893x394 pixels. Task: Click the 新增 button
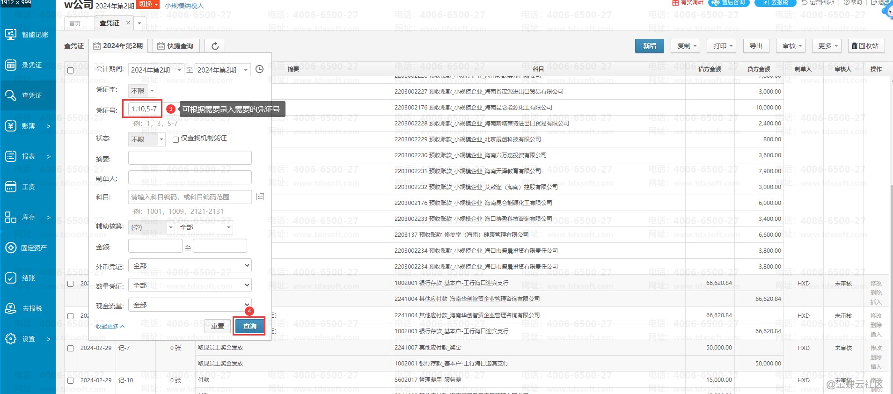(649, 46)
